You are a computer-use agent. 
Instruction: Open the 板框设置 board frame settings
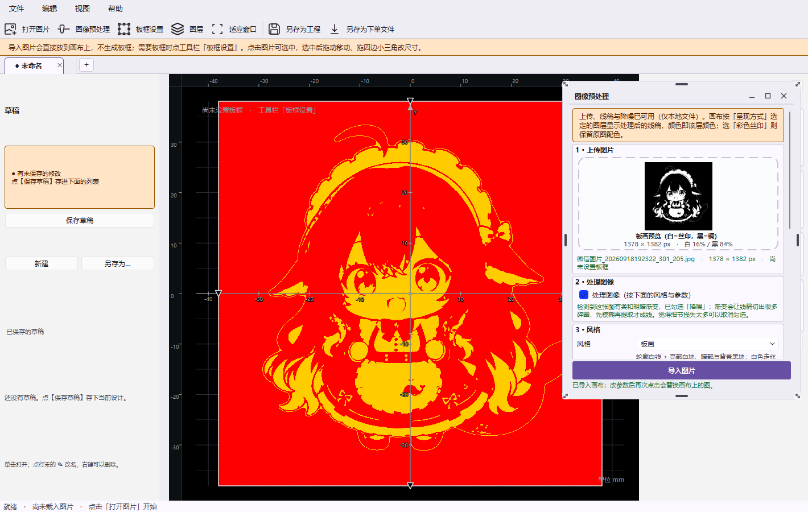[141, 29]
